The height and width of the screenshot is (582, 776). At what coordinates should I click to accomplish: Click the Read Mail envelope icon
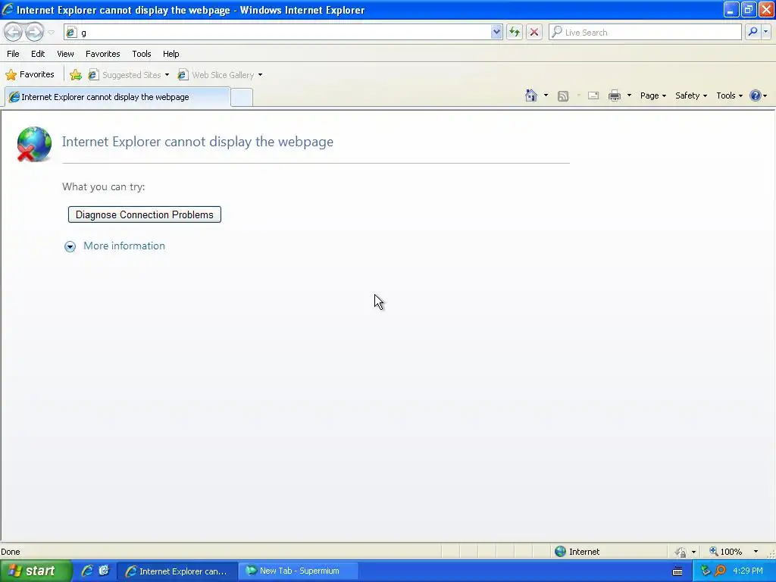[x=593, y=95]
